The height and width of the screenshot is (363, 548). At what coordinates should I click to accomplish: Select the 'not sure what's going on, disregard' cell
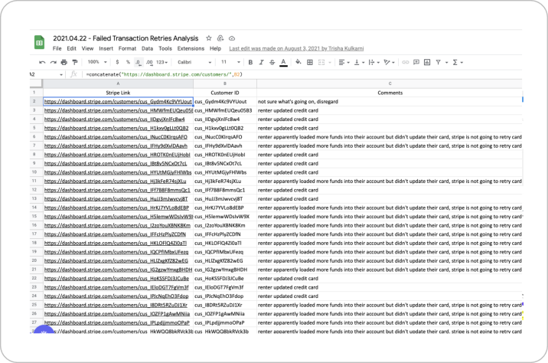(390, 102)
